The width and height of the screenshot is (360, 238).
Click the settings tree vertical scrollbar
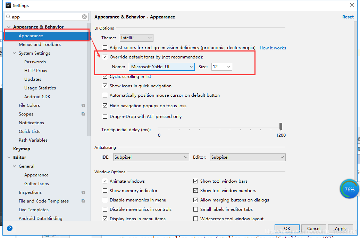click(89, 79)
